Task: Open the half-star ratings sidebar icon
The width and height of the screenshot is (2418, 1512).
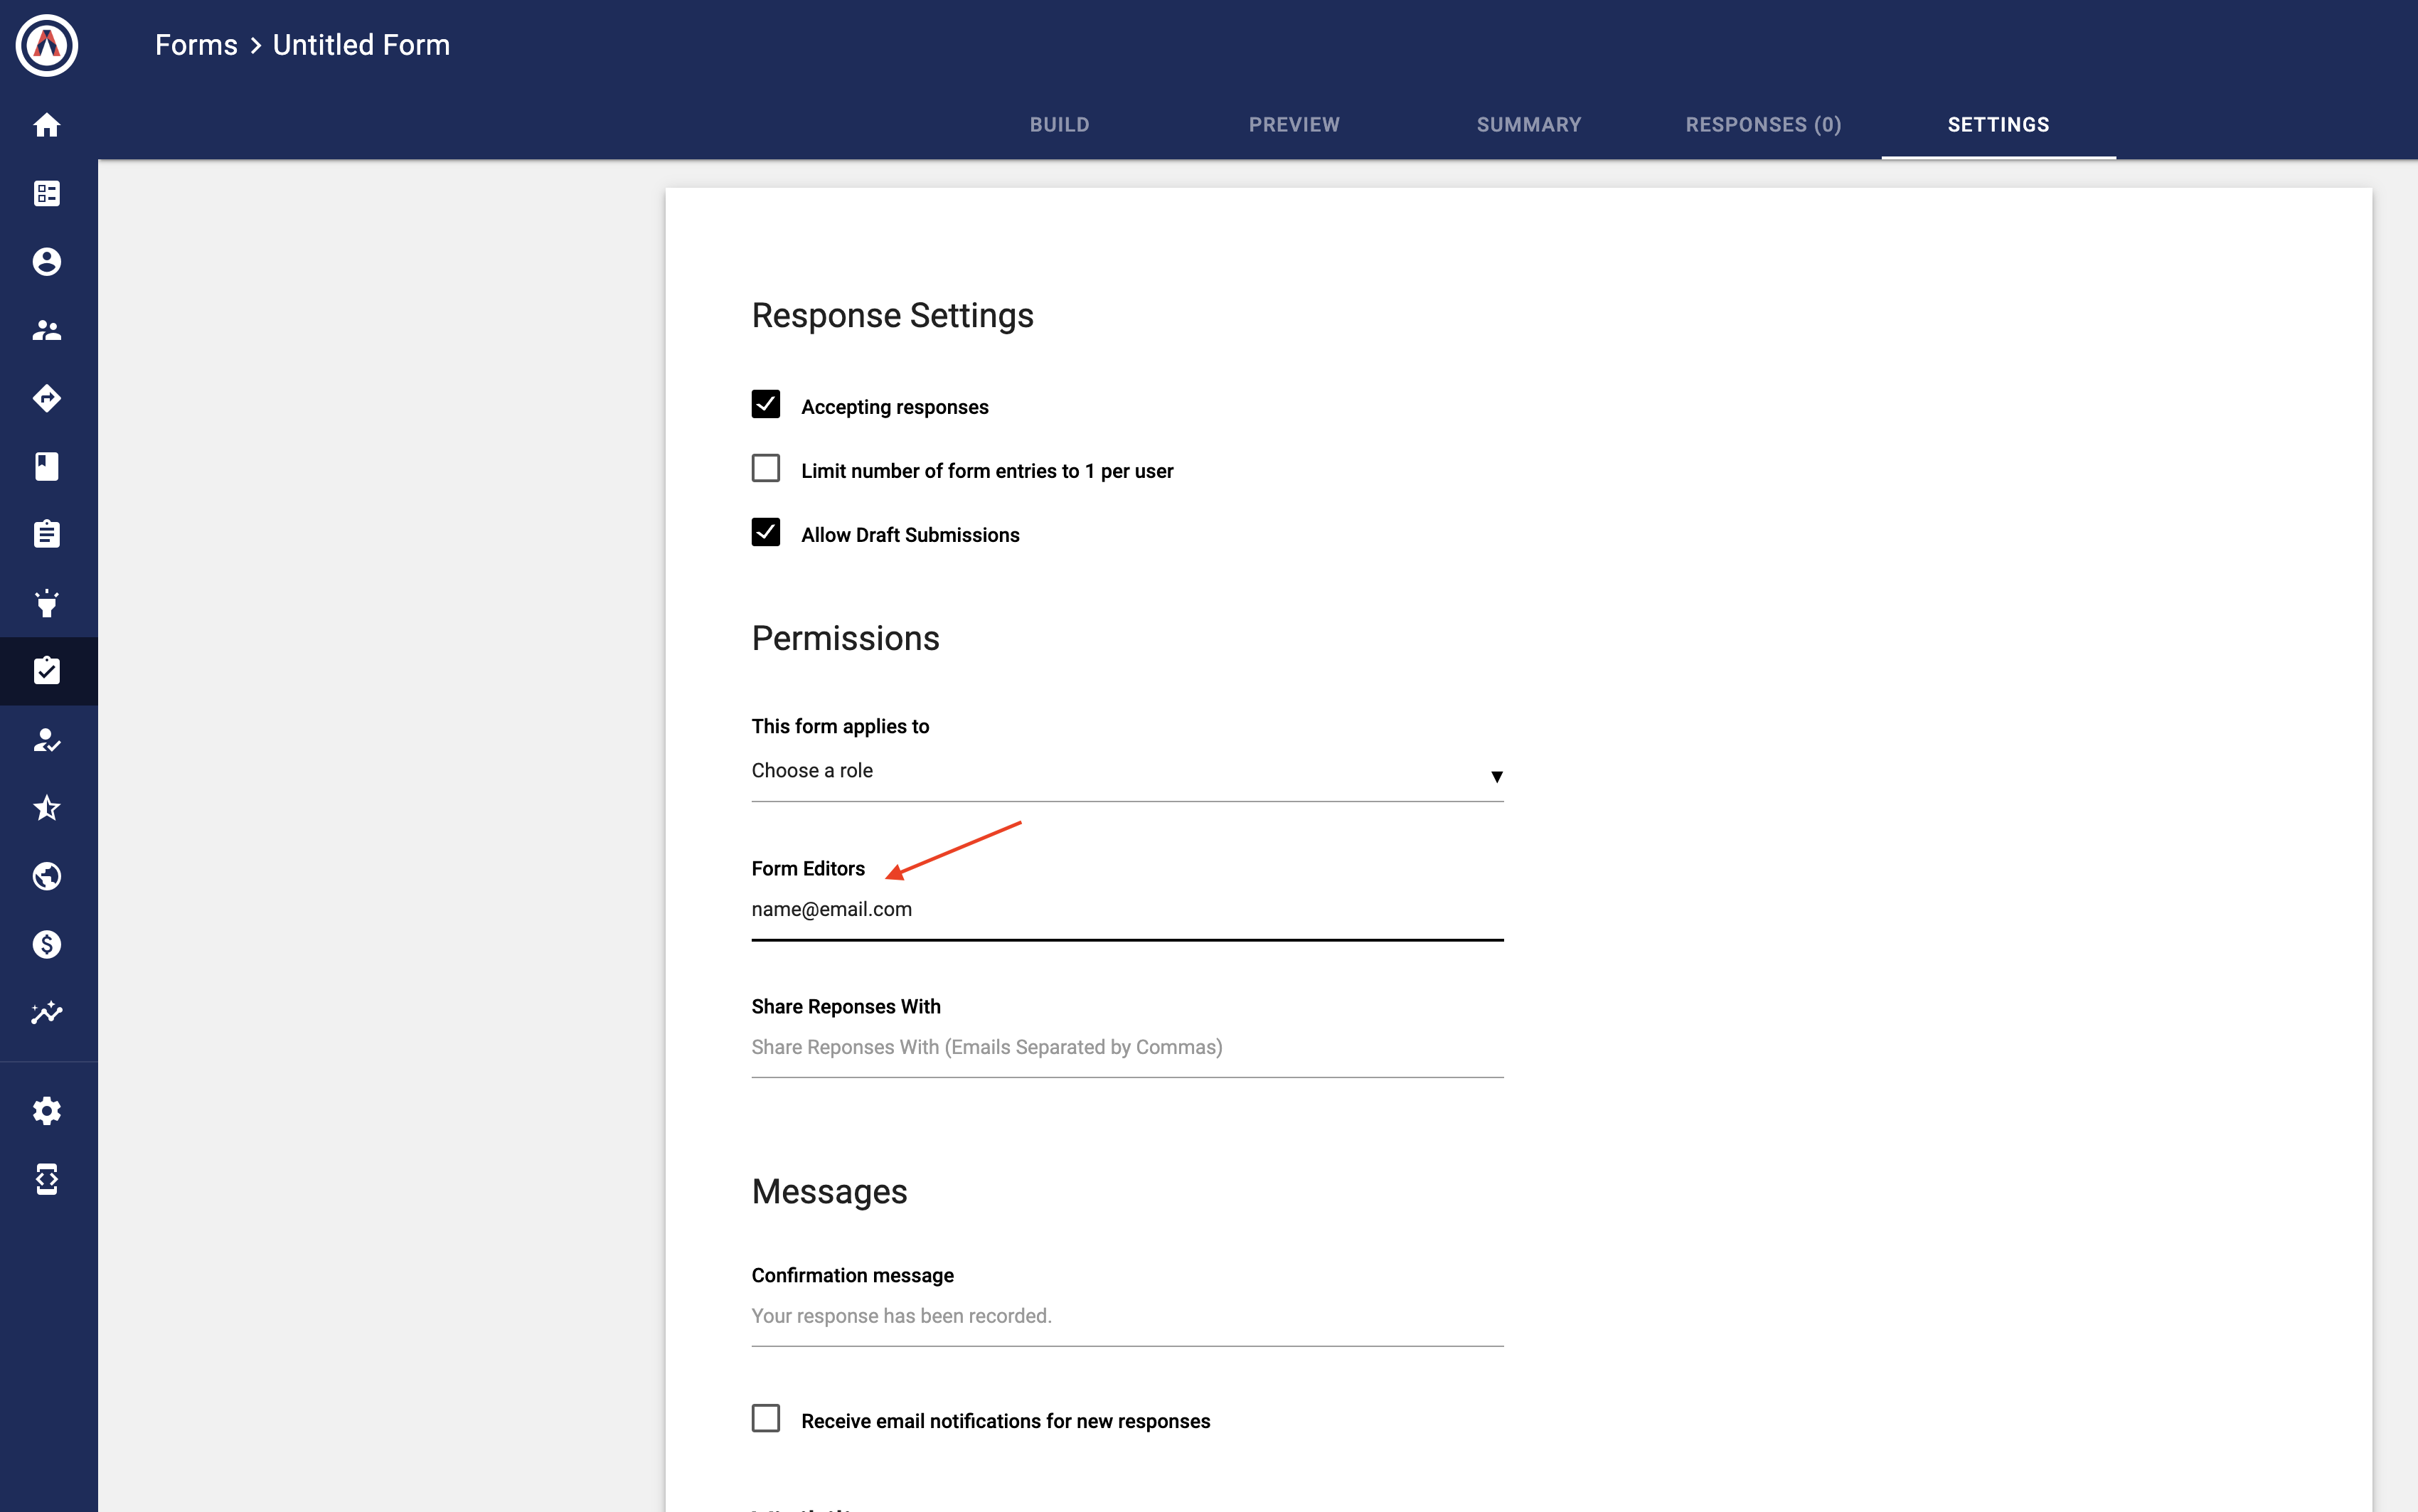Action: tap(47, 808)
